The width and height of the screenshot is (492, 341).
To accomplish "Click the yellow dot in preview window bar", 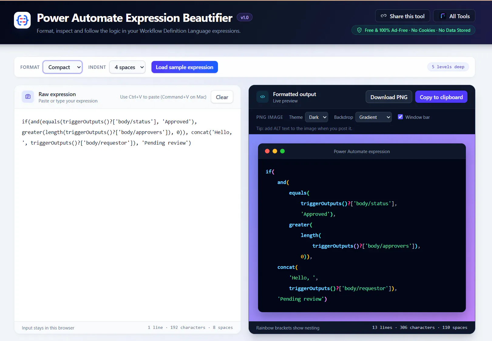I will pyautogui.click(x=275, y=151).
